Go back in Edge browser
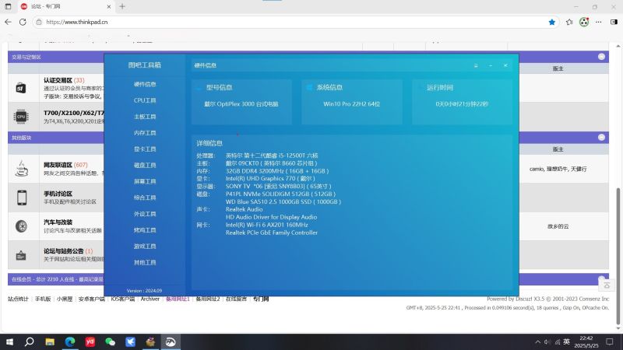623x350 pixels. pyautogui.click(x=8, y=23)
